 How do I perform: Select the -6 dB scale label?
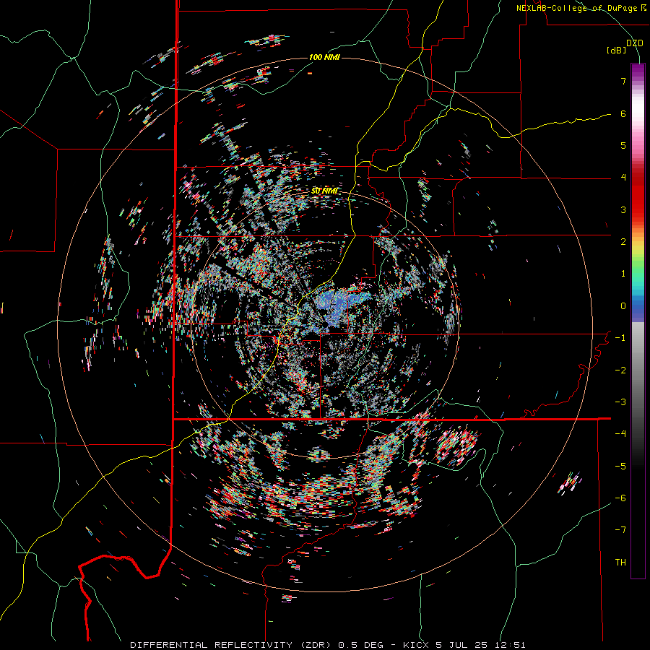click(620, 498)
